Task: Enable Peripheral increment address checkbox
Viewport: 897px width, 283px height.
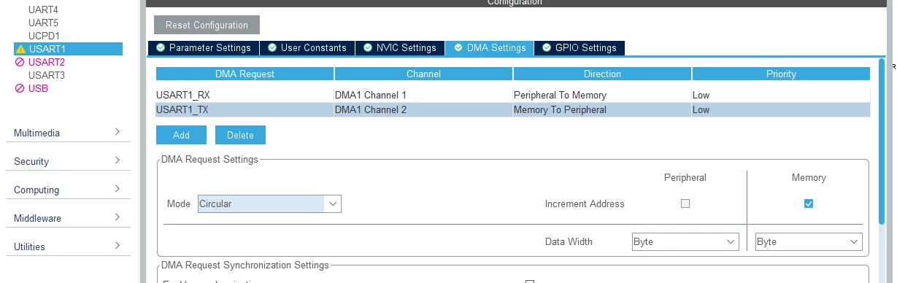Action: coord(685,203)
